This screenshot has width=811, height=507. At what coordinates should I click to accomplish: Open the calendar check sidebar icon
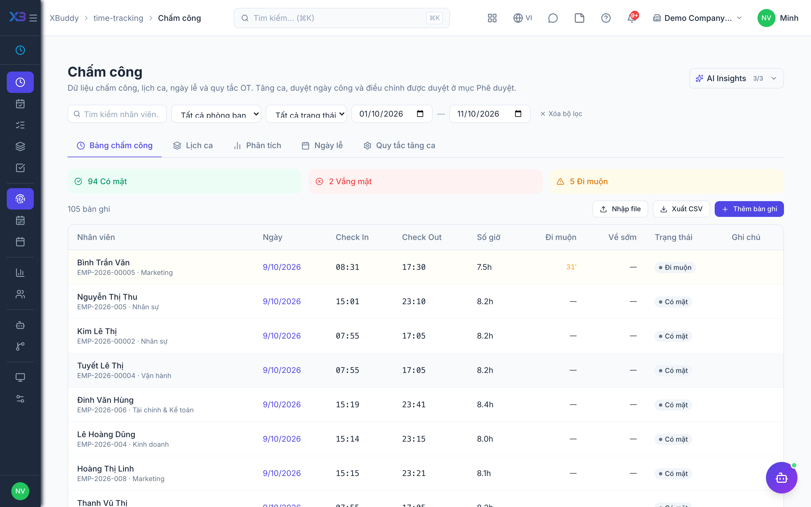click(20, 104)
